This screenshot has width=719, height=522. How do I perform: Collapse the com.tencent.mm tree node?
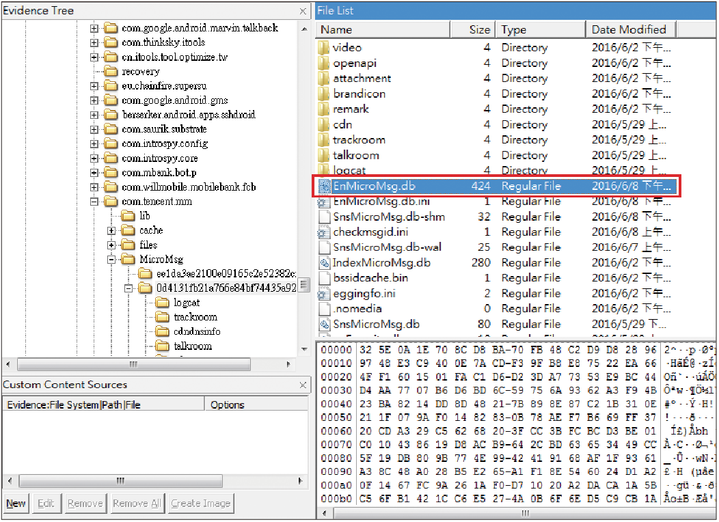[x=95, y=202]
